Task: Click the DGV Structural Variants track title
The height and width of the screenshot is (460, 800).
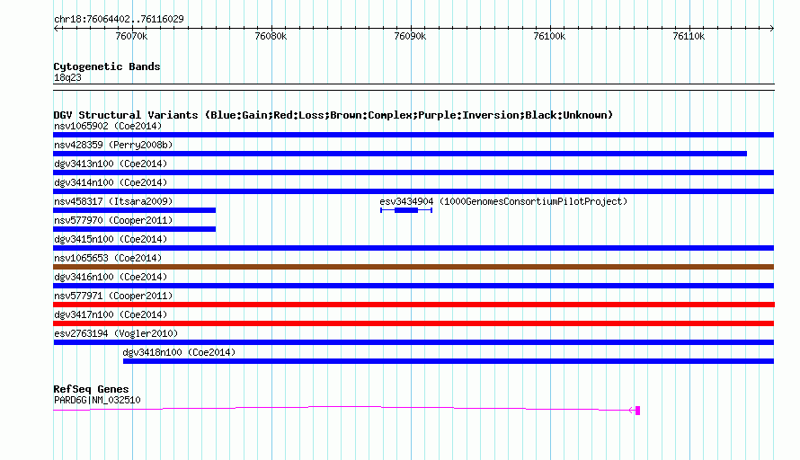Action: click(x=333, y=115)
